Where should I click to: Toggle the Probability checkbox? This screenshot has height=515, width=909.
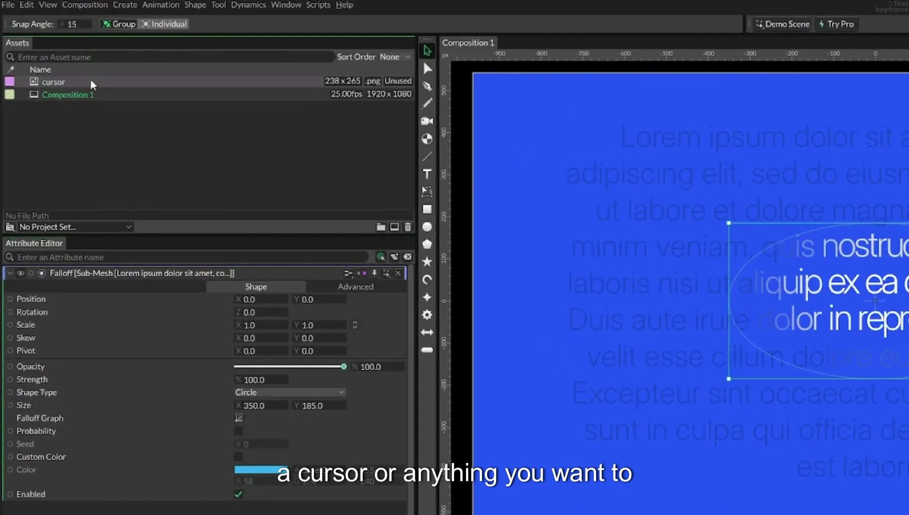(239, 431)
